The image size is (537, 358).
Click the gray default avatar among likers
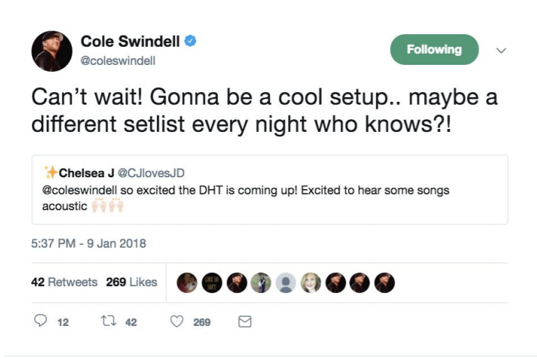pyautogui.click(x=286, y=283)
